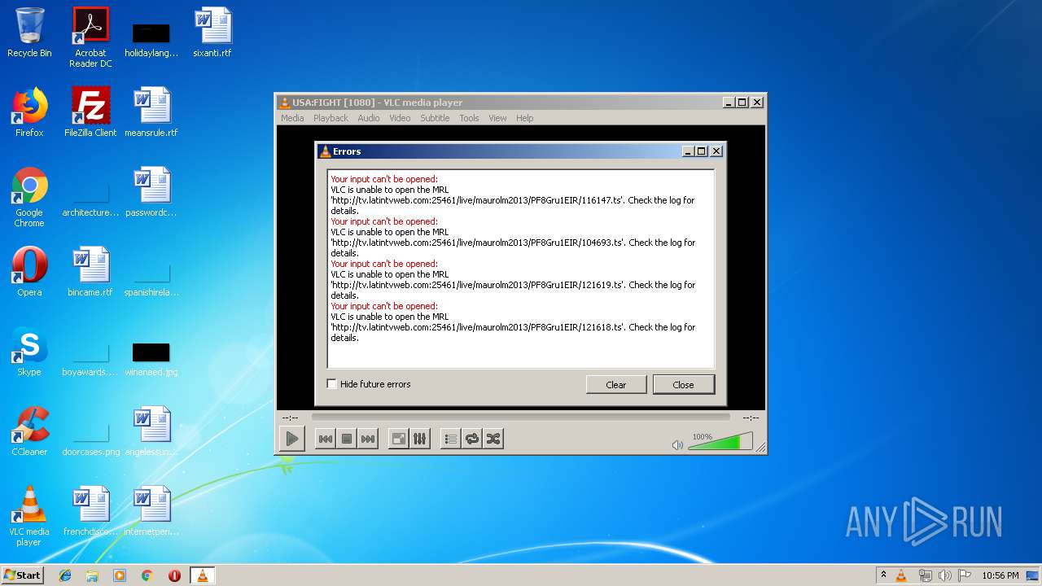Select the VLC media player desktop icon

pyautogui.click(x=29, y=516)
